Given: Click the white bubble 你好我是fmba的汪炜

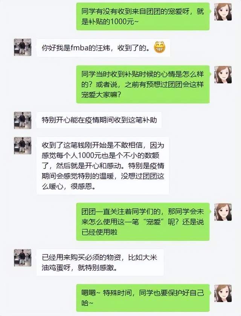Looking at the screenshot, I should (103, 48).
